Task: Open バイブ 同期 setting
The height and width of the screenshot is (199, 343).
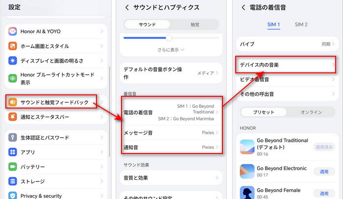Action: coord(287,44)
